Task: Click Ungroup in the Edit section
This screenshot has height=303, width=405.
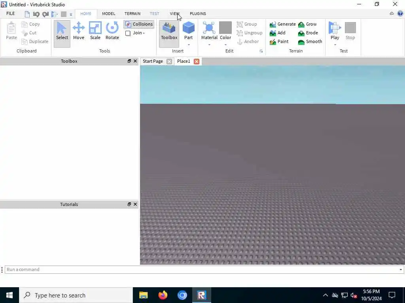Action: [x=250, y=33]
